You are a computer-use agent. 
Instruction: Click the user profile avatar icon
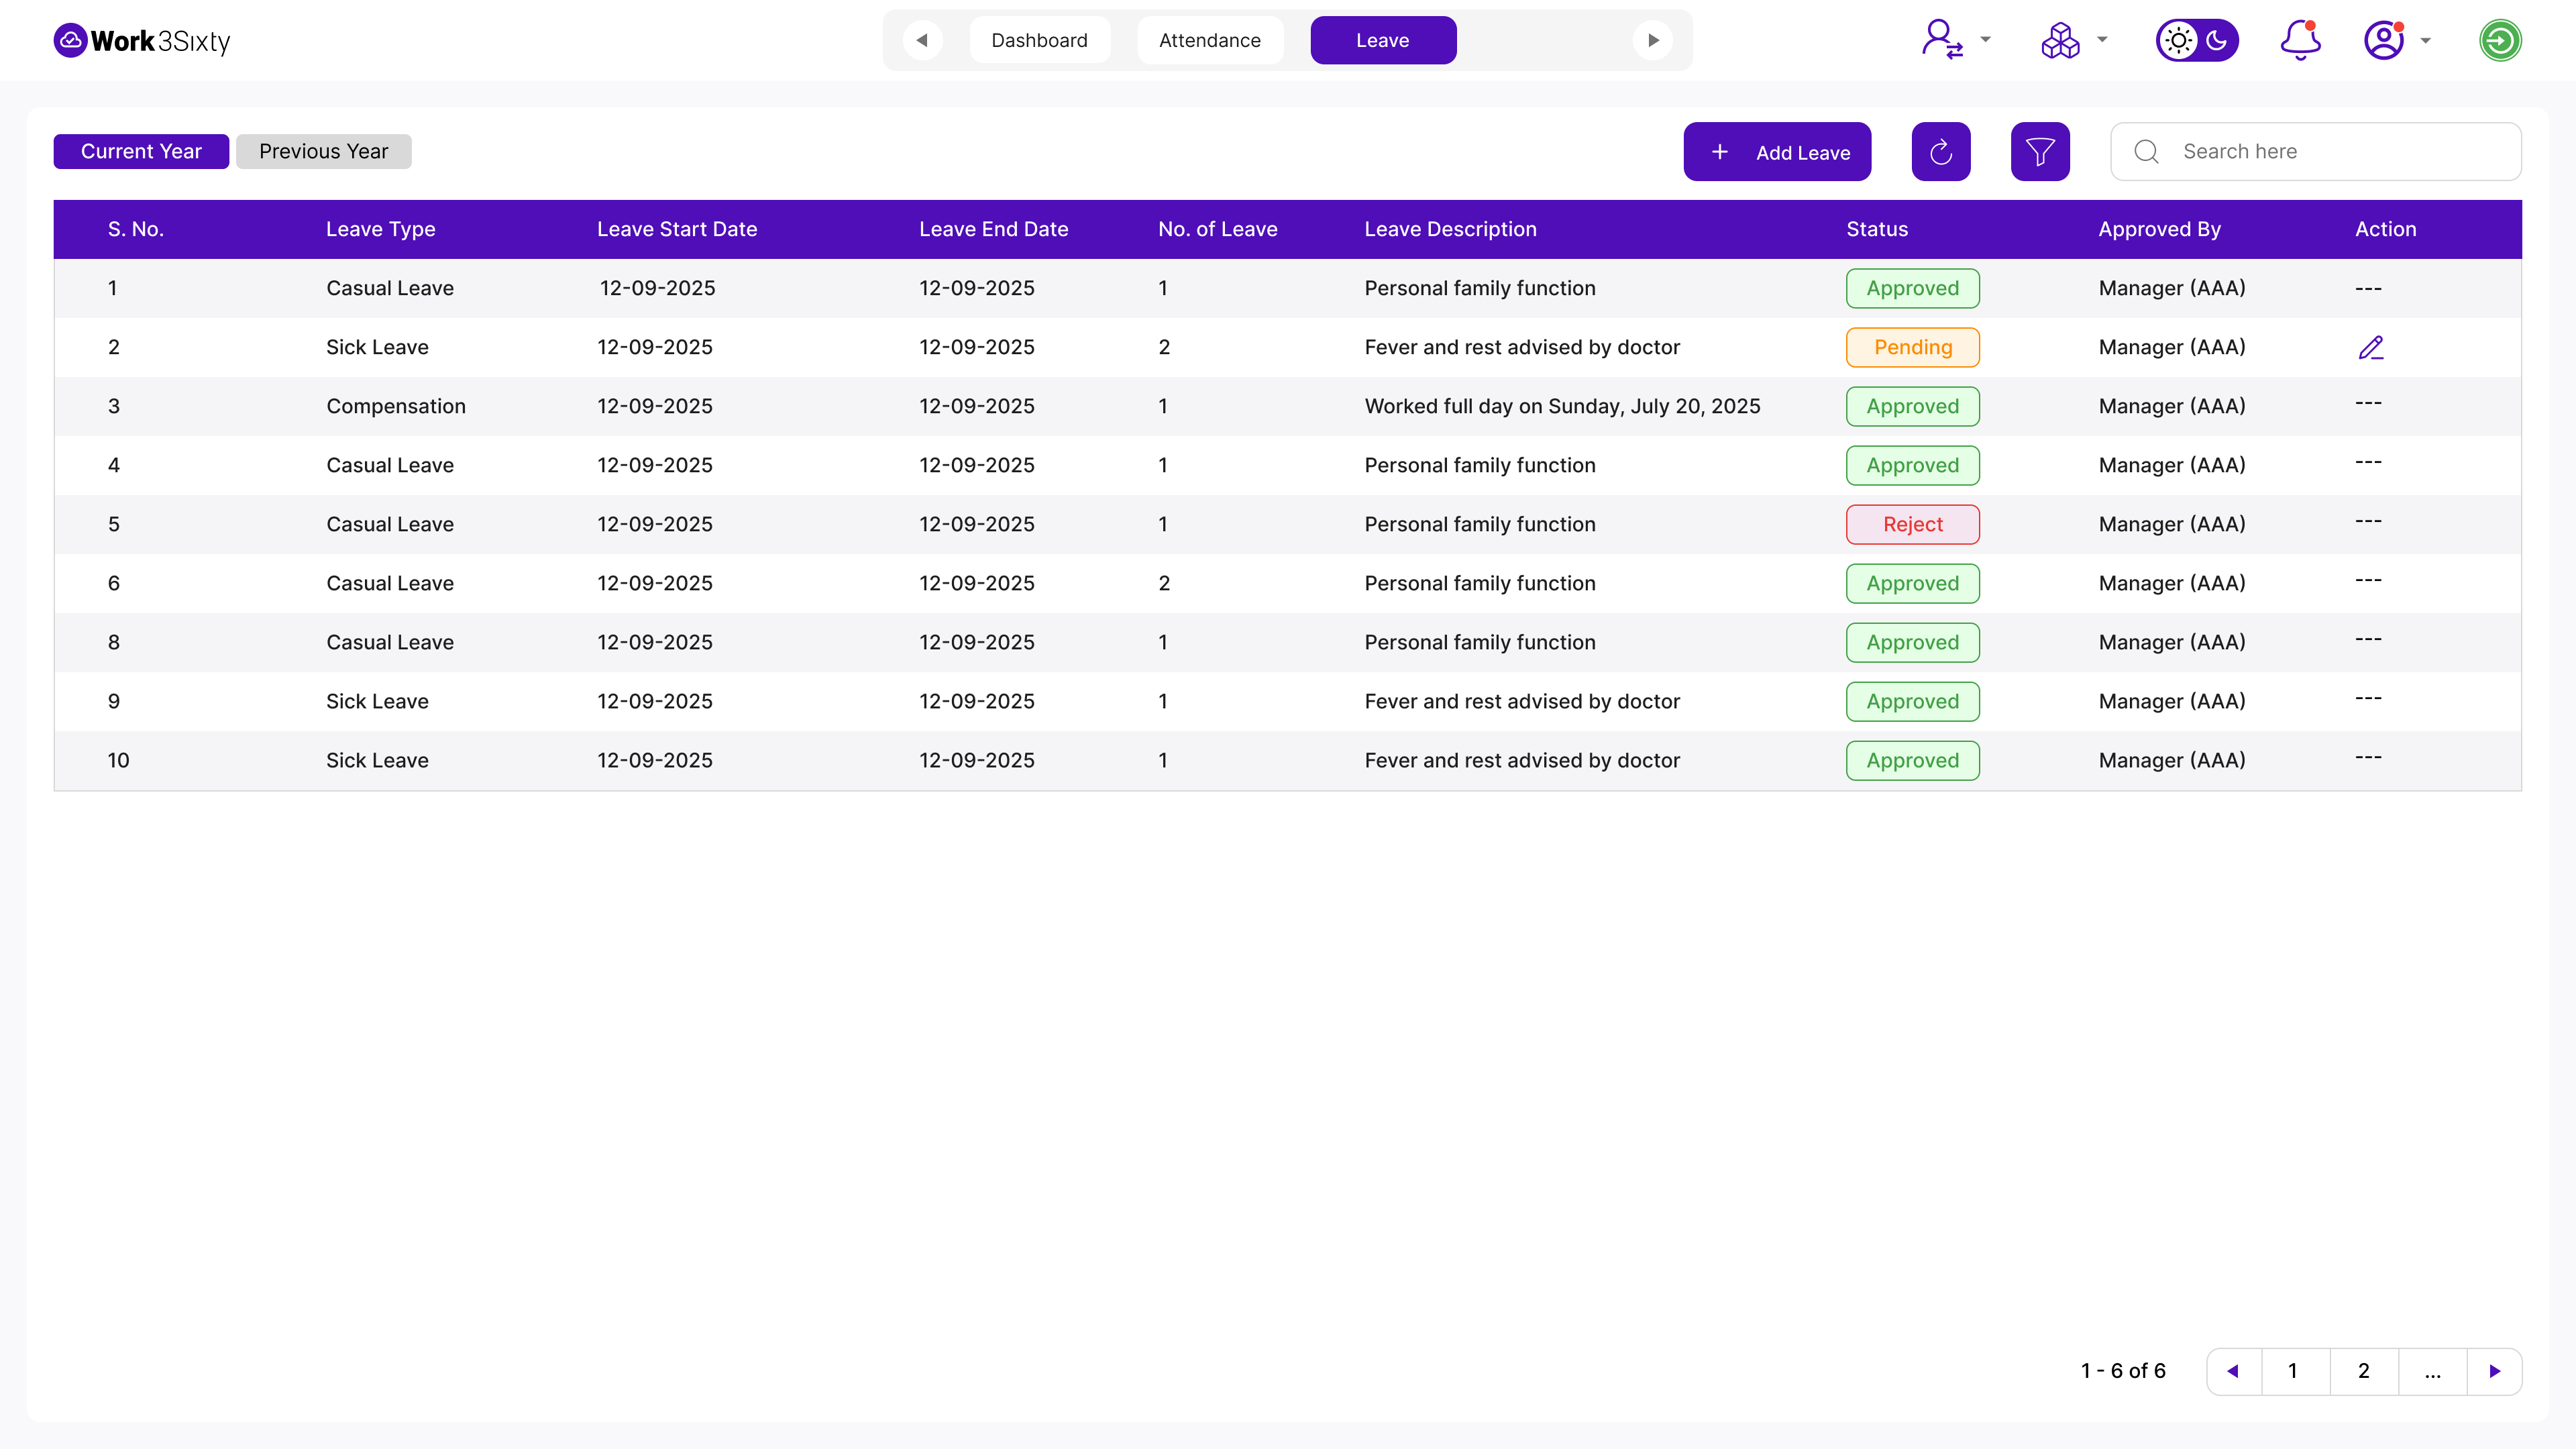2383,40
